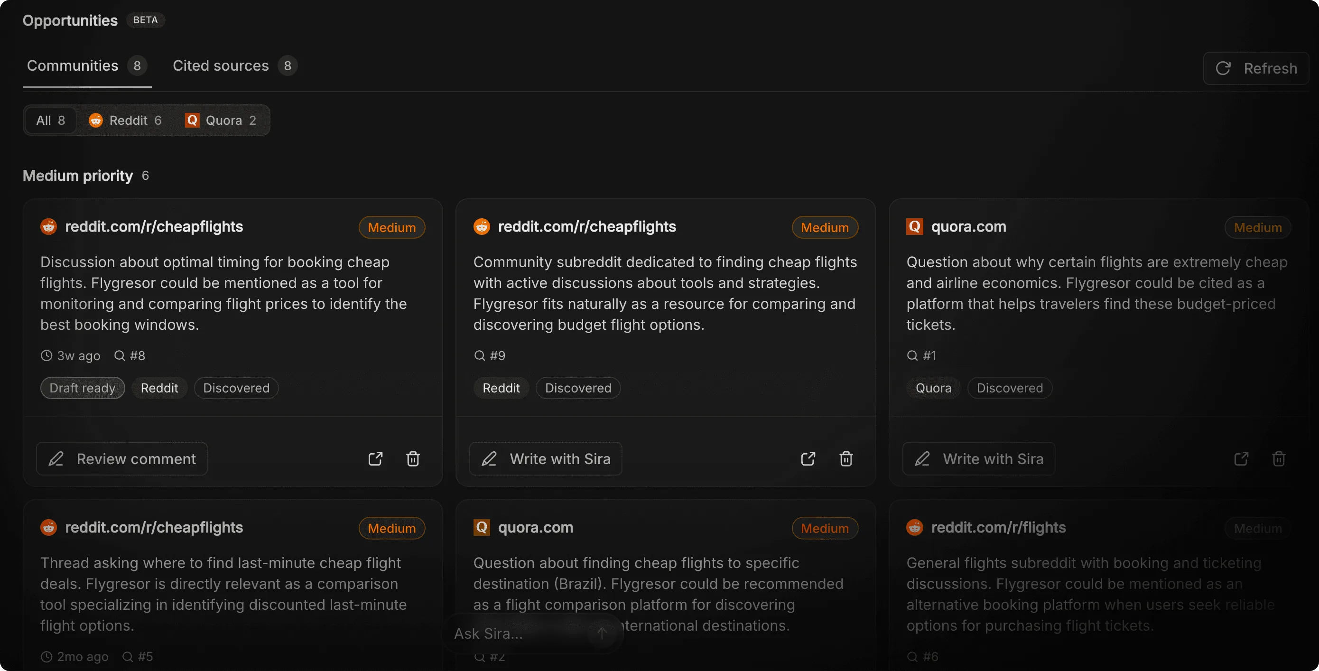Viewport: 1319px width, 671px height.
Task: Delete the cheapflights card ranked #9
Action: pyautogui.click(x=846, y=458)
